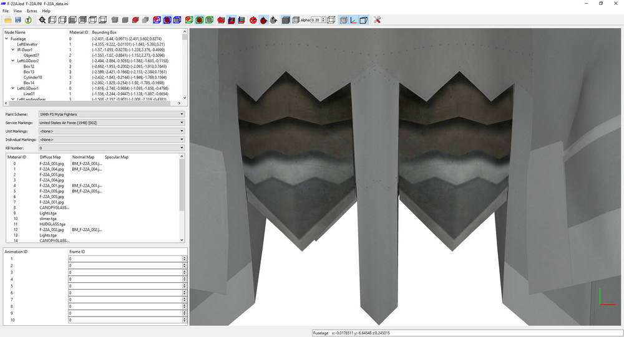The image size is (624, 337).
Task: Toggle the red cube with blue-green axes icon
Action: (232, 20)
